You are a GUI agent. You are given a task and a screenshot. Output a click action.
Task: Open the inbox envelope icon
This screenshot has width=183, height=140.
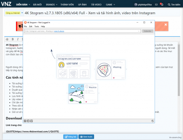point(156,5)
